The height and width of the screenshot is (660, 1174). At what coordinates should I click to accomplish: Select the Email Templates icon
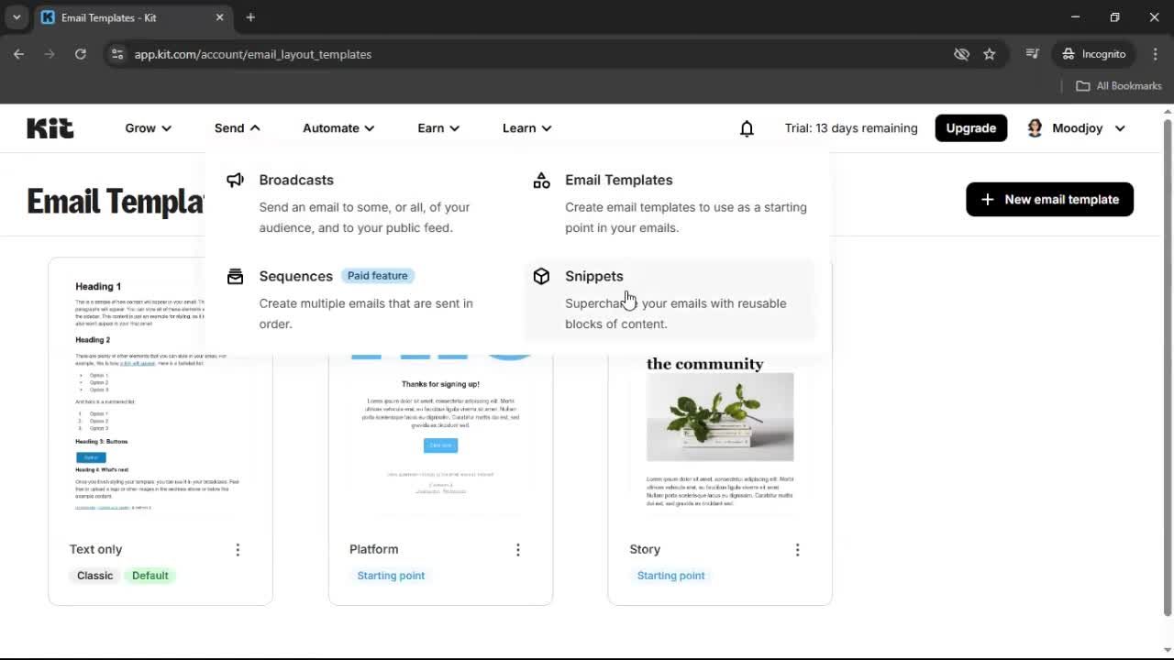click(541, 180)
